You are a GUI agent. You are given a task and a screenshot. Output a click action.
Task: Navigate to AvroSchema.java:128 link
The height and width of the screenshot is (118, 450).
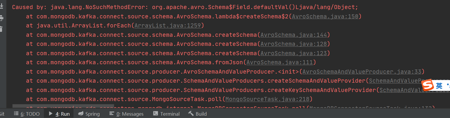coord(293,44)
